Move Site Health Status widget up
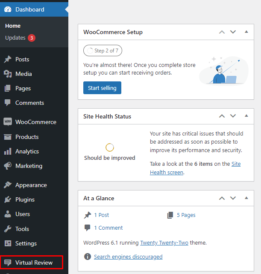The image size is (261, 274). 222,116
